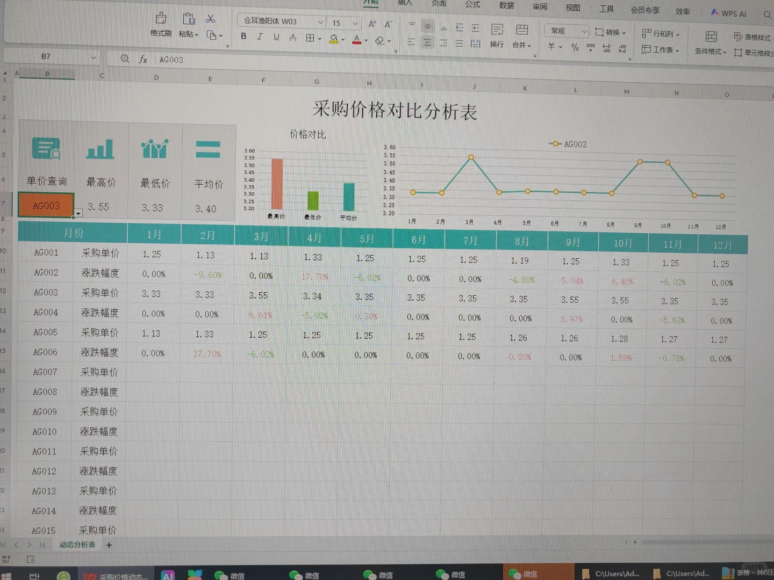The width and height of the screenshot is (774, 580).
Task: Click the Cut scissors icon
Action: (x=211, y=18)
